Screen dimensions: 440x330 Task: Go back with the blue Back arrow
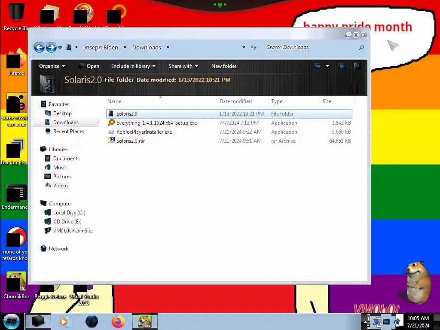point(39,47)
